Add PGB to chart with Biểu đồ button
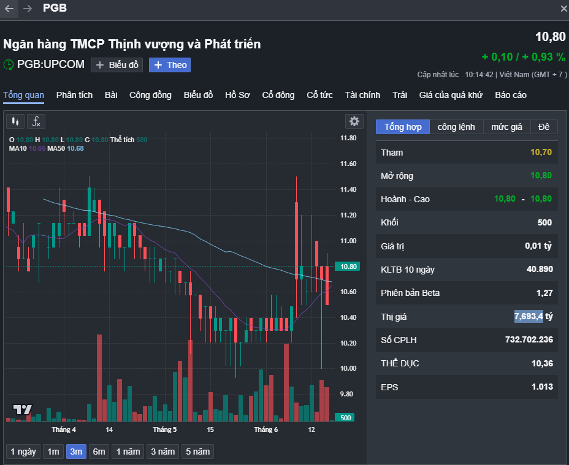 [117, 65]
